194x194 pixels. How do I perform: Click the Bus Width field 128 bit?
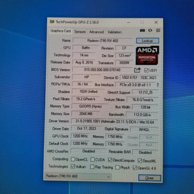(145, 107)
